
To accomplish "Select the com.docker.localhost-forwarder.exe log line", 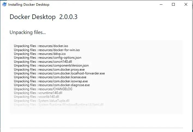I will (x=59, y=73).
